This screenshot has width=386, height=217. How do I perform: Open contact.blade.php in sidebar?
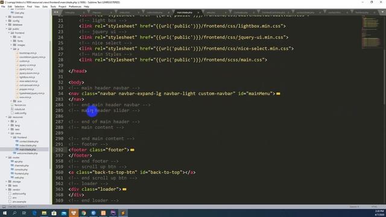[x=29, y=142]
